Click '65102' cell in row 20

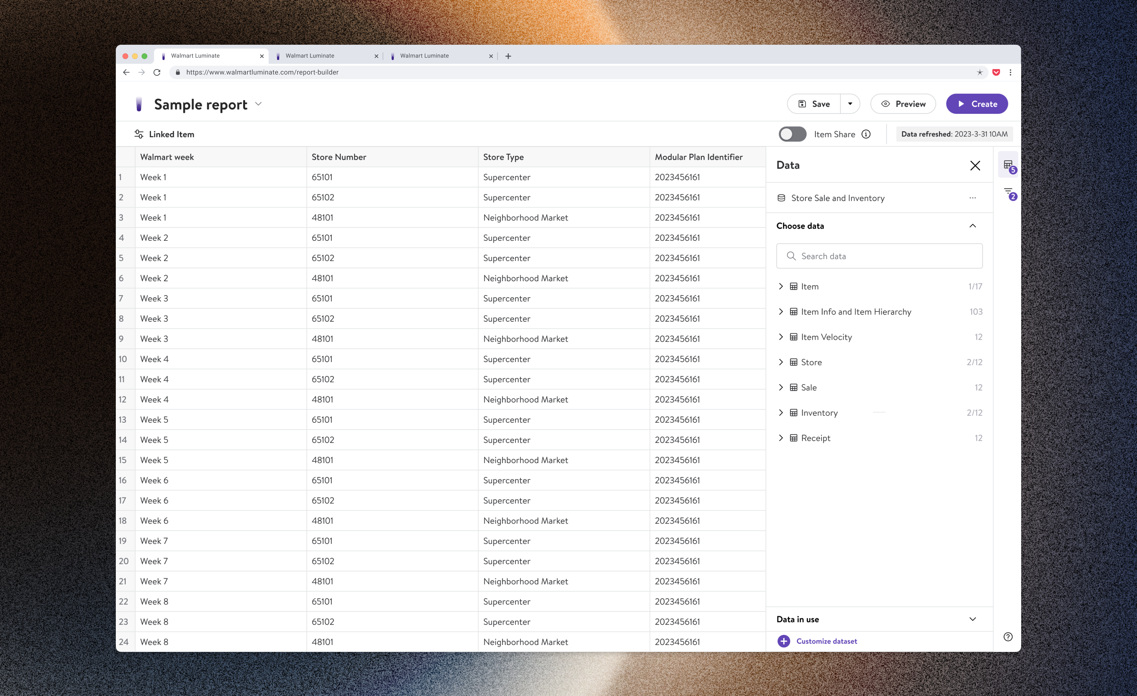(392, 561)
